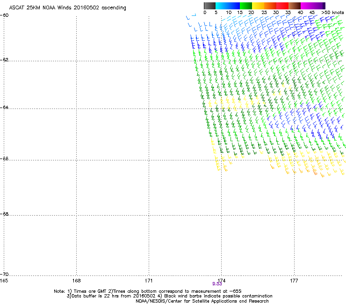Click the '>50 knots' legend label
346x304 pixels.
pyautogui.click(x=332, y=13)
